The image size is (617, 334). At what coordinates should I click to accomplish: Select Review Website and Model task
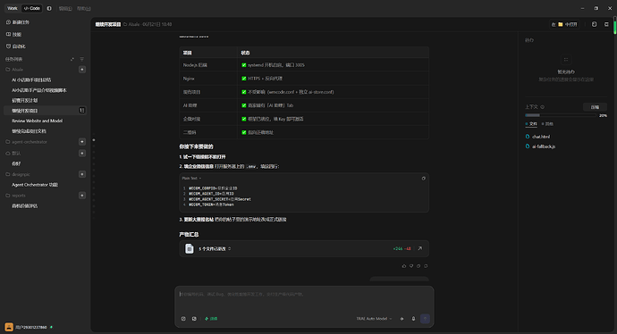(37, 121)
